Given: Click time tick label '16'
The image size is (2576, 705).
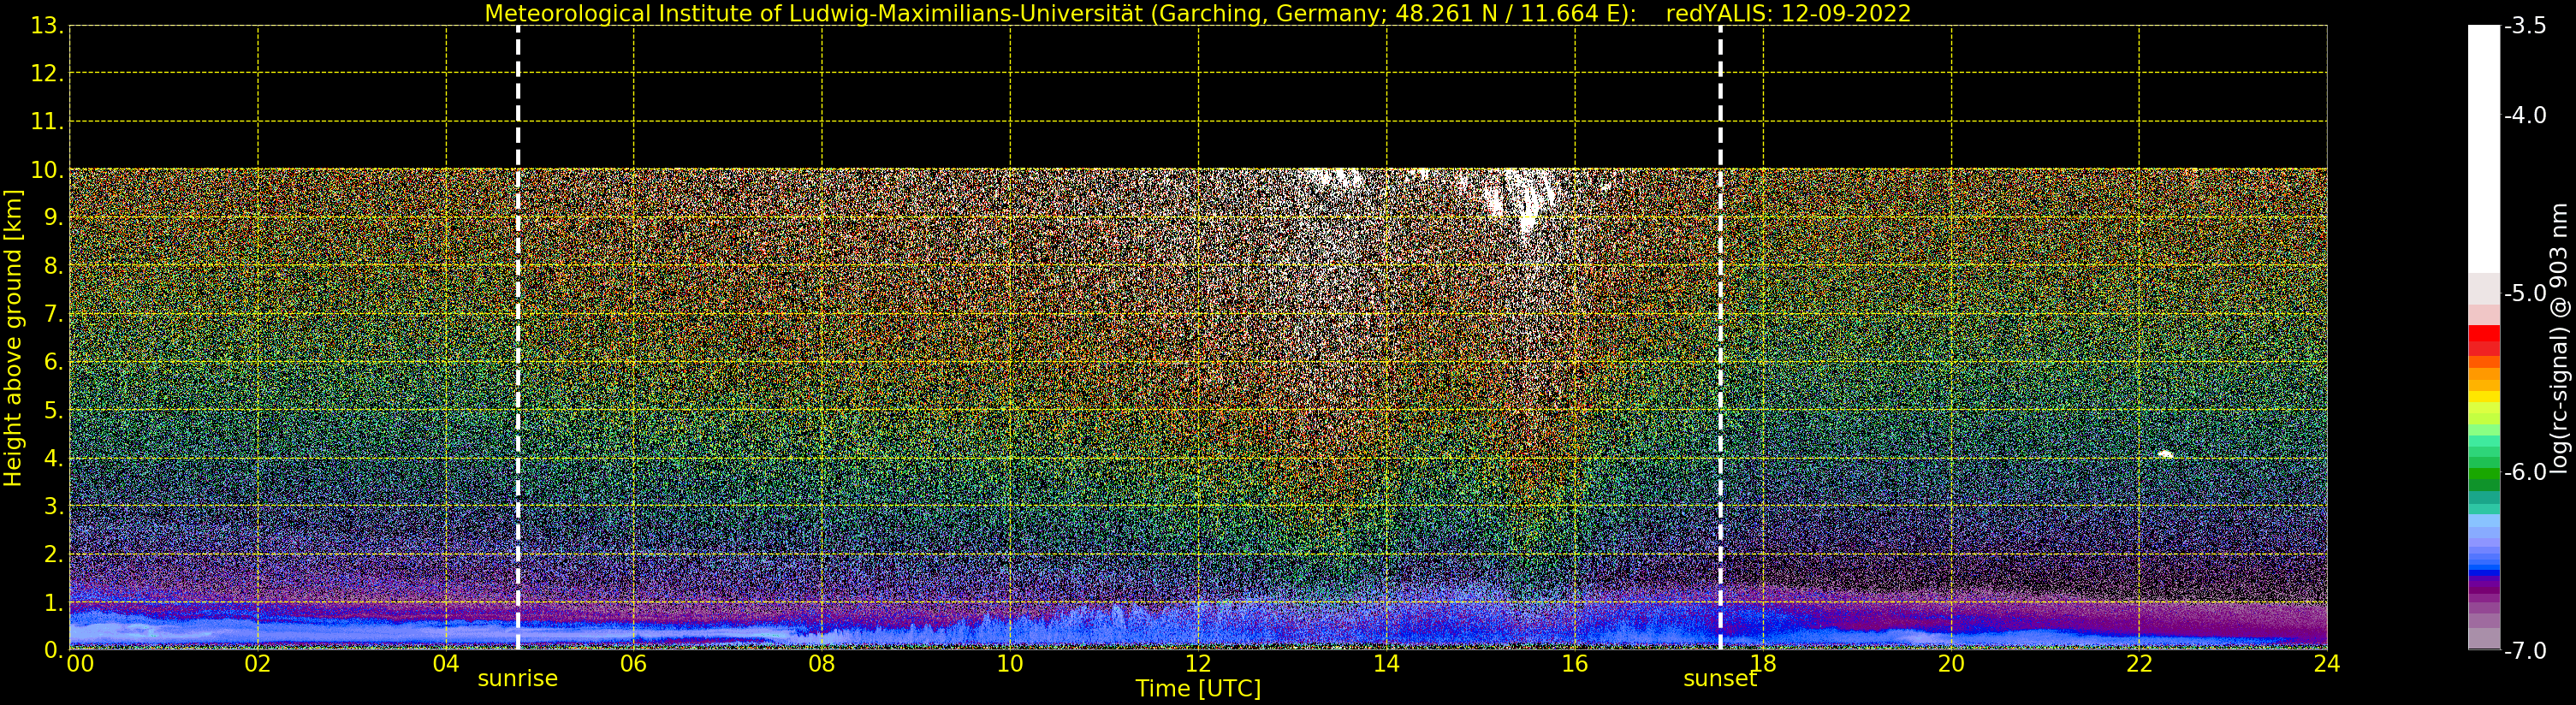Looking at the screenshot, I should point(1575,663).
